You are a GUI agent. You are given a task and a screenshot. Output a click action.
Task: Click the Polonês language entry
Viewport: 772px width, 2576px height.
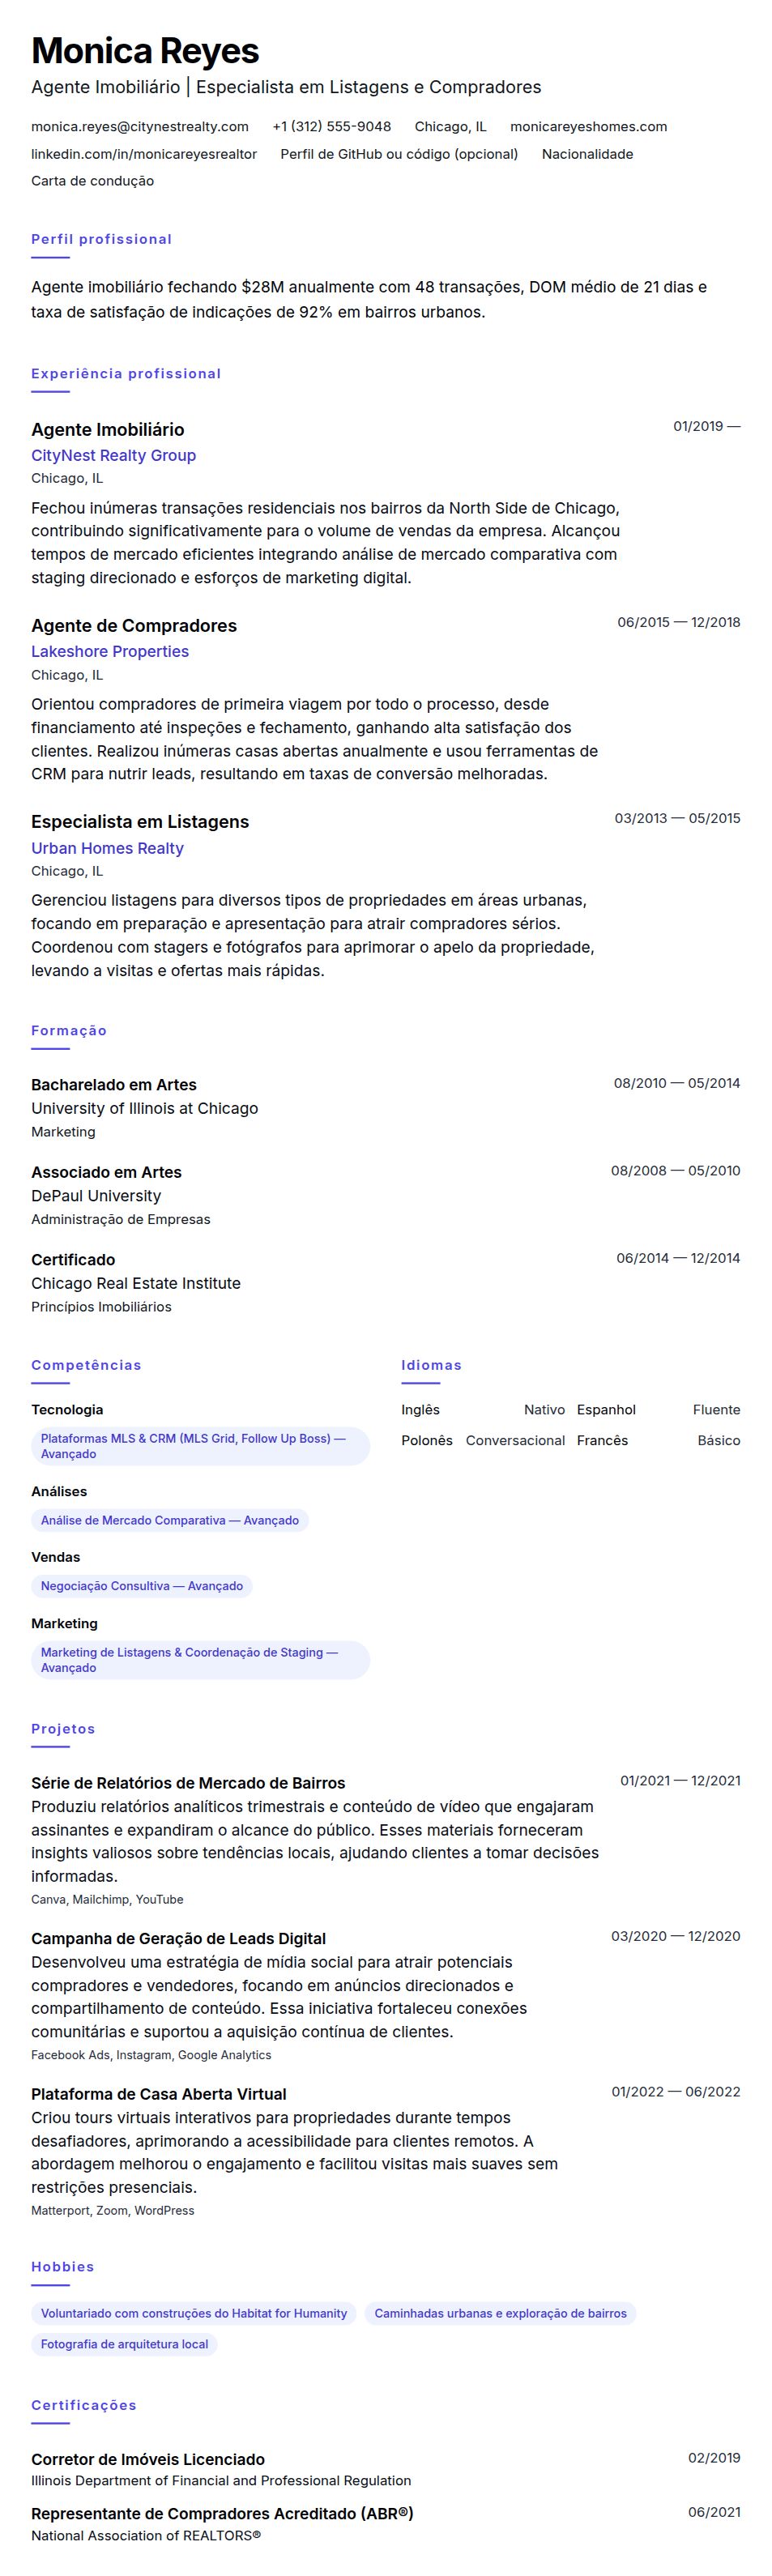pos(483,1440)
